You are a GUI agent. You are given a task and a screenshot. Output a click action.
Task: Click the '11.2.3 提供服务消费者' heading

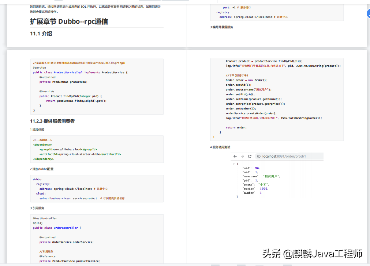pos(52,121)
